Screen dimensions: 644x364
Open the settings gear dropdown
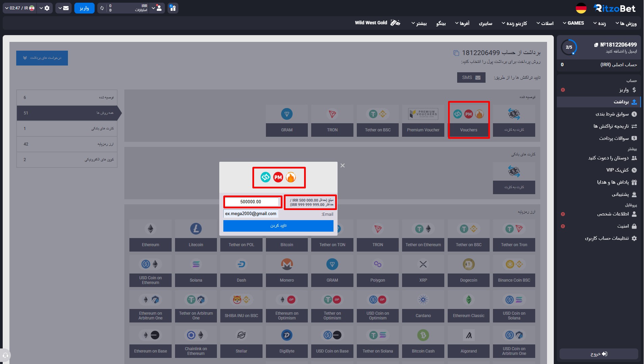[44, 8]
